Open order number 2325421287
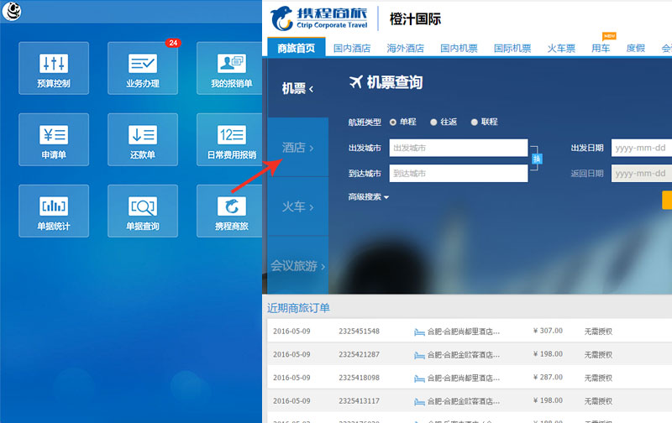This screenshot has height=423, width=672. pyautogui.click(x=360, y=354)
